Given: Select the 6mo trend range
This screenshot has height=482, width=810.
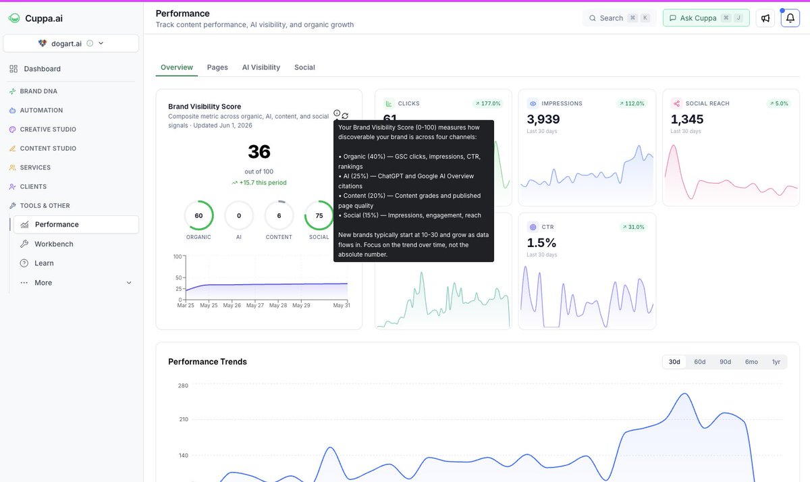Looking at the screenshot, I should [x=751, y=362].
